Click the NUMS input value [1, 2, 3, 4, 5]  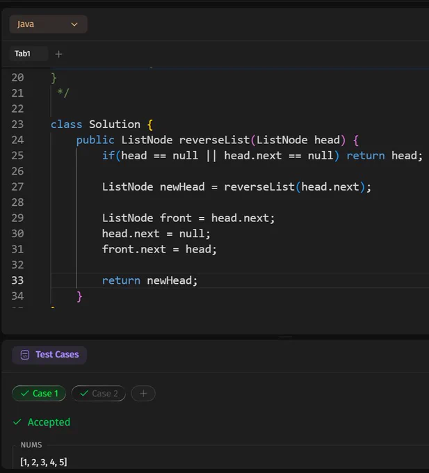click(44, 462)
